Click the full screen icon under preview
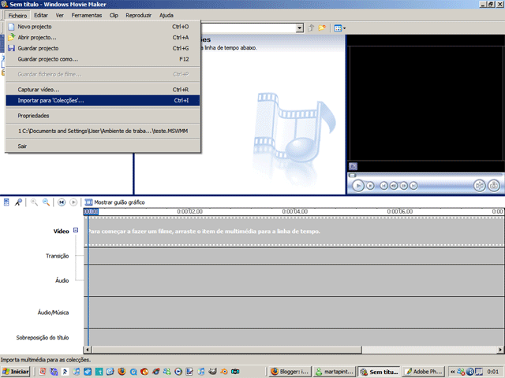 [x=353, y=166]
